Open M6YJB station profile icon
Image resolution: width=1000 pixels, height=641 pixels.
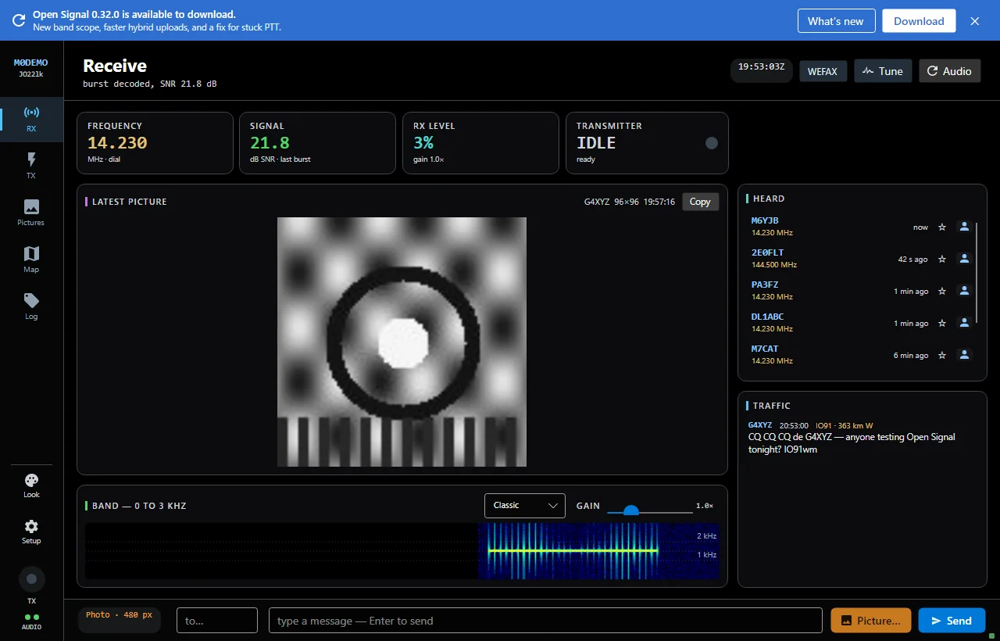pos(964,227)
